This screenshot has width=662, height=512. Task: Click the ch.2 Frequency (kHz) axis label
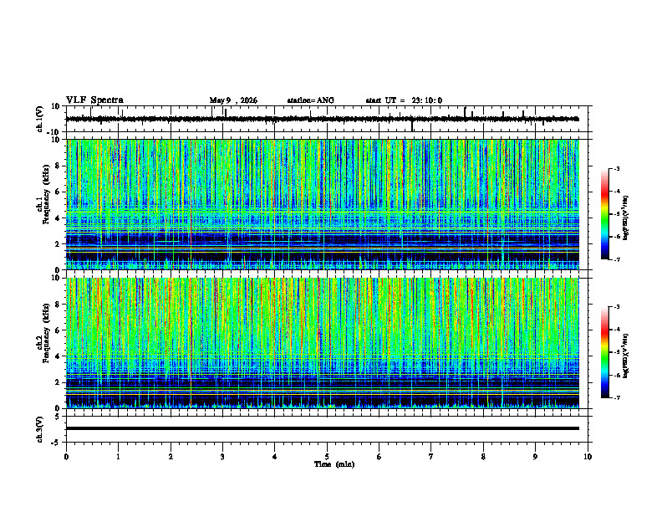tap(43, 343)
